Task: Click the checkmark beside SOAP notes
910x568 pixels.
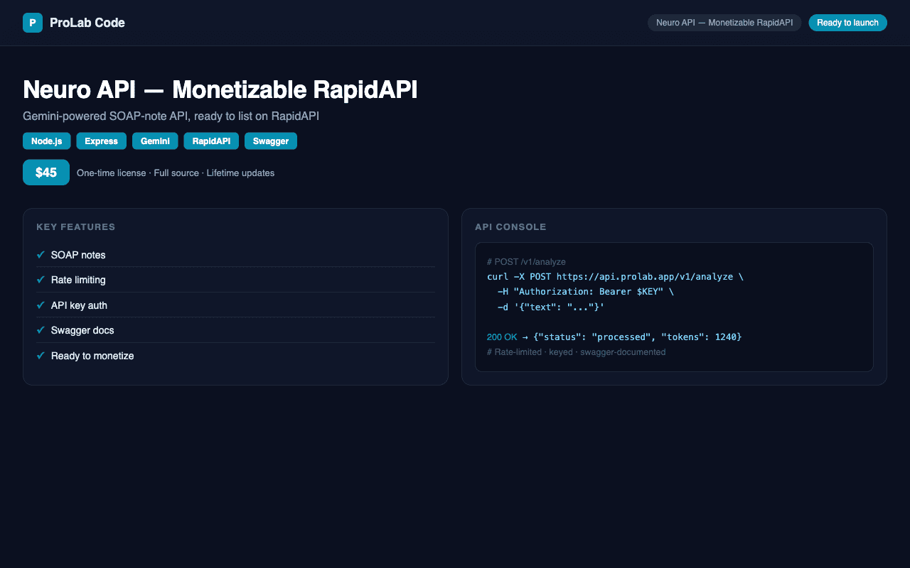Action: click(x=41, y=255)
